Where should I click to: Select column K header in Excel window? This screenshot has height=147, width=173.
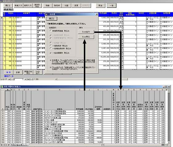click(98, 90)
